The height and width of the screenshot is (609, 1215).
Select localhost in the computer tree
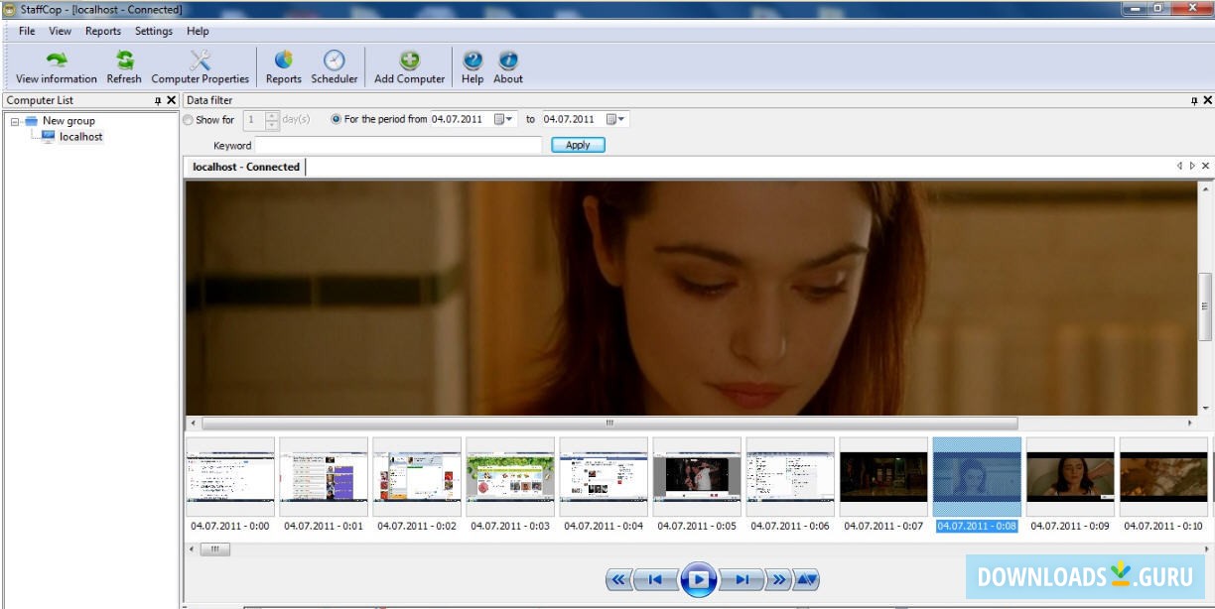click(x=80, y=137)
